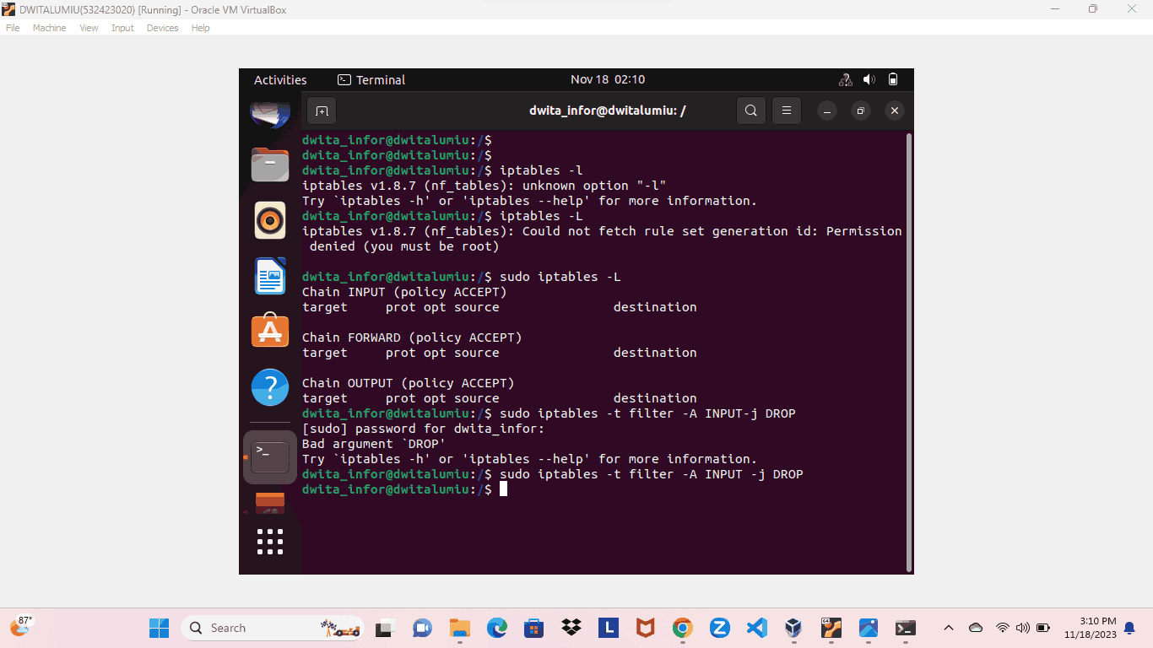Show Applications grid in Ubuntu dock
The width and height of the screenshot is (1153, 648).
270,542
